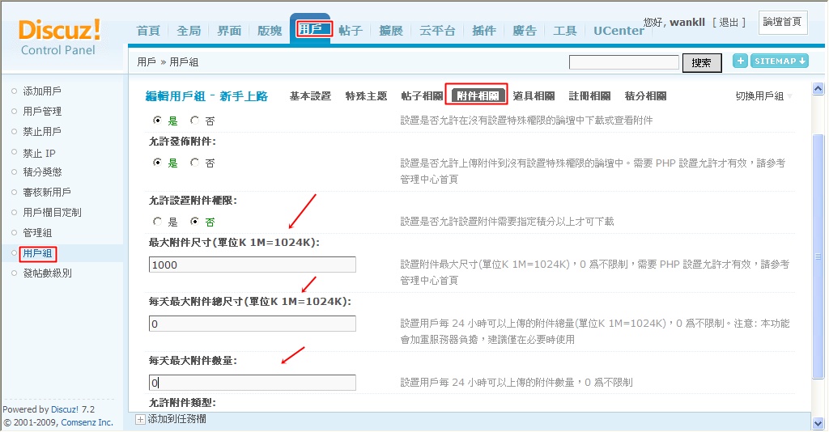Viewport: 829px width, 432px height.
Task: Select 否 under 允許設置附件權限
Action: point(194,222)
